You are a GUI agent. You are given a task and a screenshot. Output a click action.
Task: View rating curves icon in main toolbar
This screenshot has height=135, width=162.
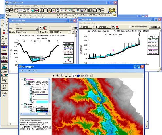(74, 10)
